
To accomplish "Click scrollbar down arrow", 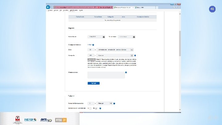I will pyautogui.click(x=180, y=110).
